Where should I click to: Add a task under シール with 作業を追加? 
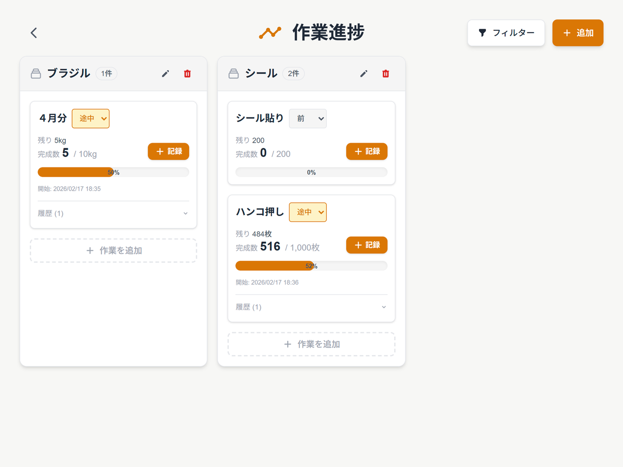coord(311,344)
